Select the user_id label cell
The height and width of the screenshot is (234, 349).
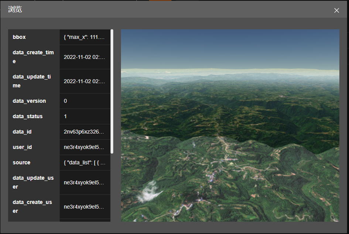22,147
